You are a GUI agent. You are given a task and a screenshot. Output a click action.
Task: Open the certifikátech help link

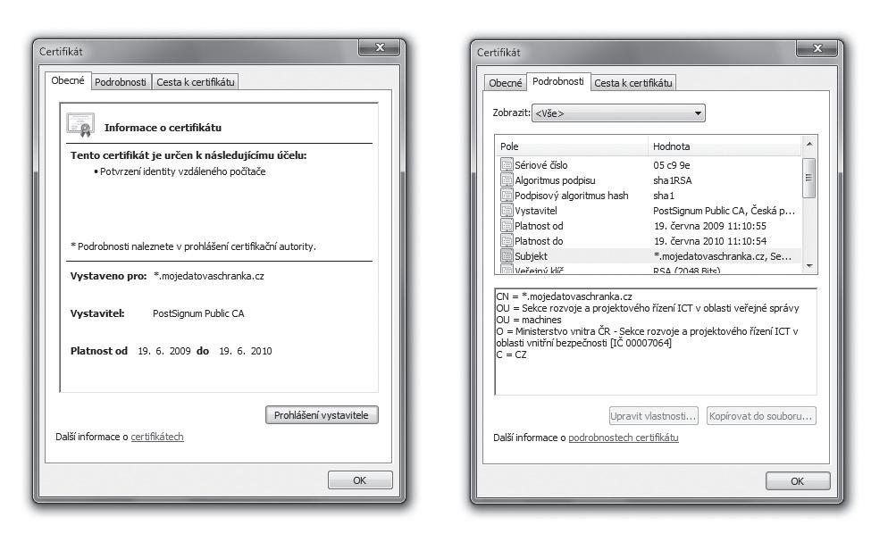tap(157, 437)
